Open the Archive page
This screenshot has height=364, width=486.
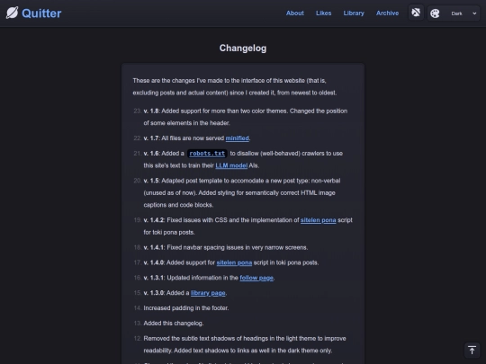[x=387, y=13]
